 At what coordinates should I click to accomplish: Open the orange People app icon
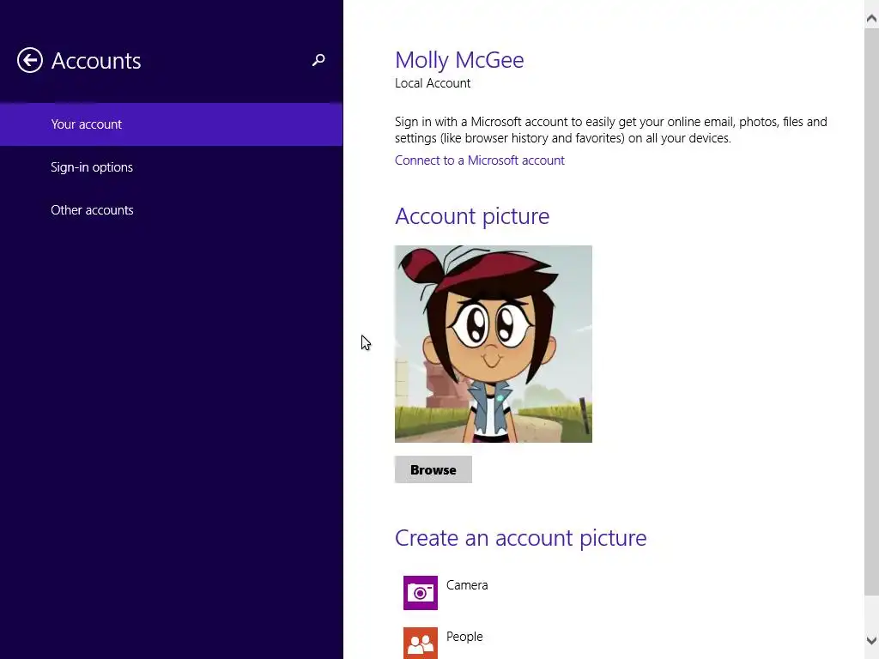pyautogui.click(x=421, y=644)
